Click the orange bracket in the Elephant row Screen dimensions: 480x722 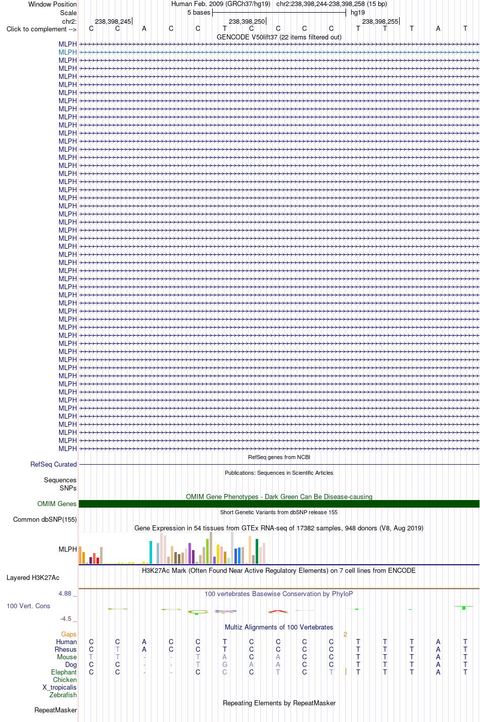point(345,671)
